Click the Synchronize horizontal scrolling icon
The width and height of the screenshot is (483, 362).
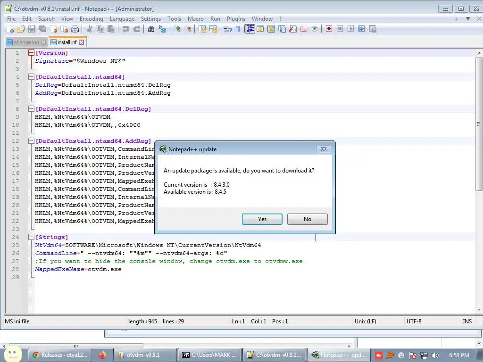point(213,29)
